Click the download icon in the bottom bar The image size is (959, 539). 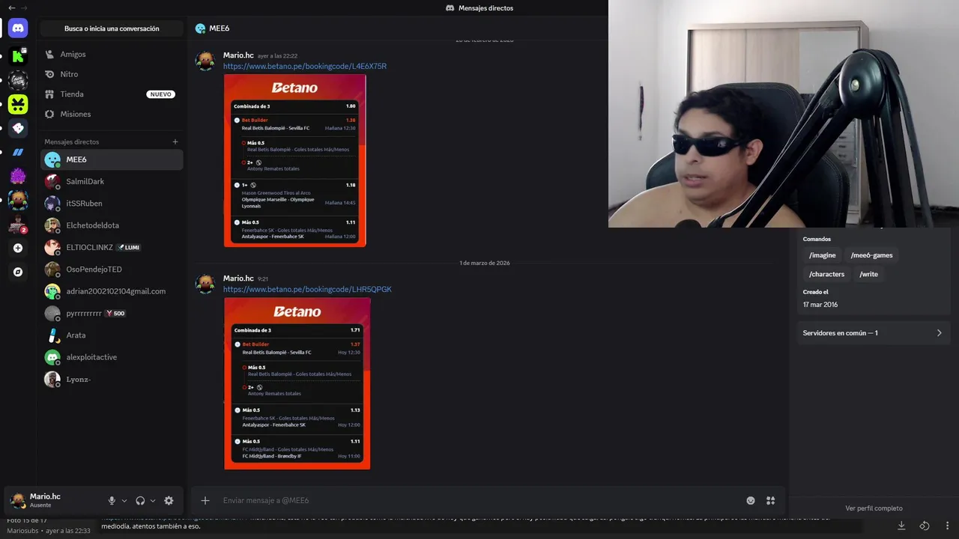tap(901, 526)
